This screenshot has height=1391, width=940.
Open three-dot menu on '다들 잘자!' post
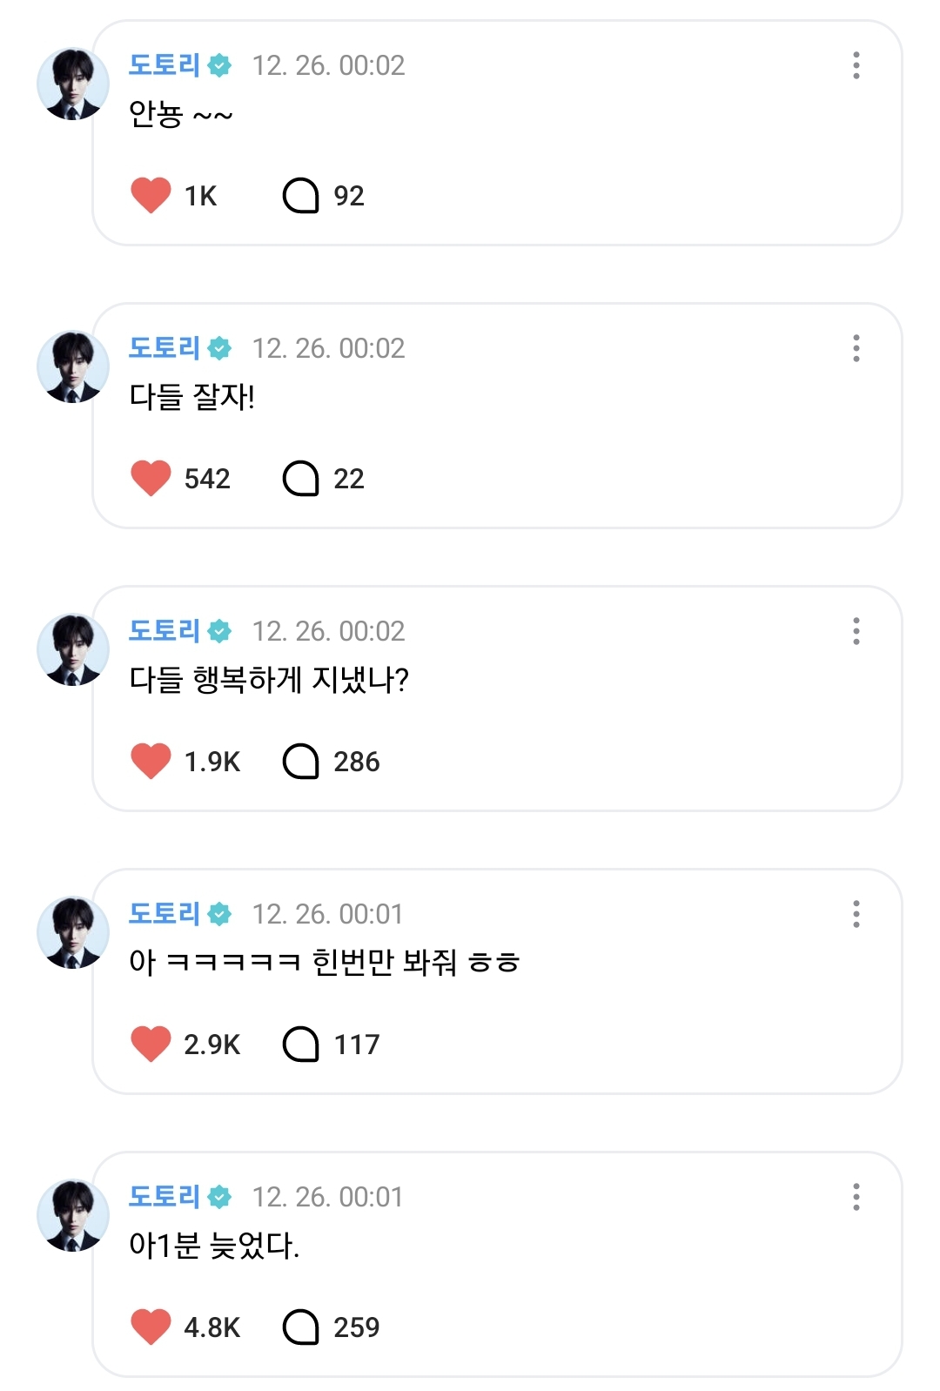pyautogui.click(x=856, y=348)
